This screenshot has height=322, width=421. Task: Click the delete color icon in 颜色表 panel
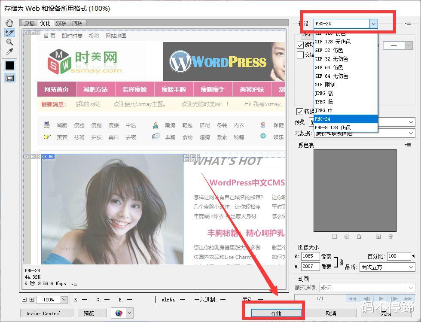click(390, 237)
